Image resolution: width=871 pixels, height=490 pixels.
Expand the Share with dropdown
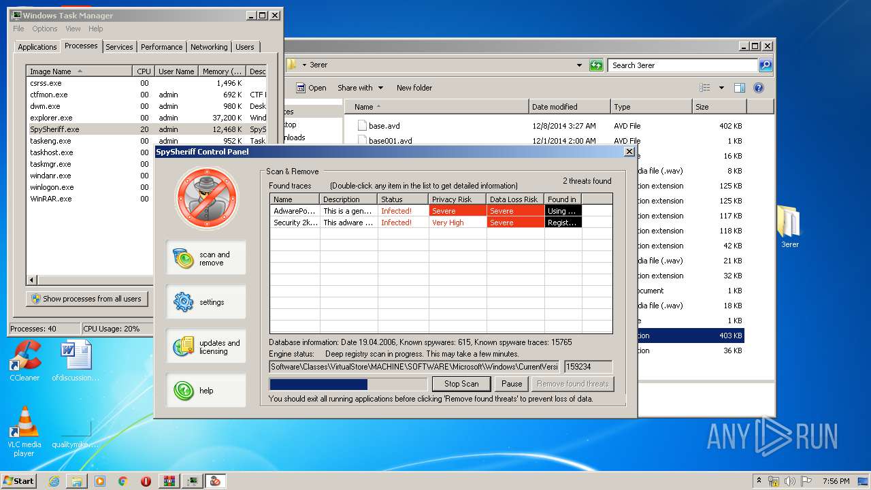[x=361, y=88]
